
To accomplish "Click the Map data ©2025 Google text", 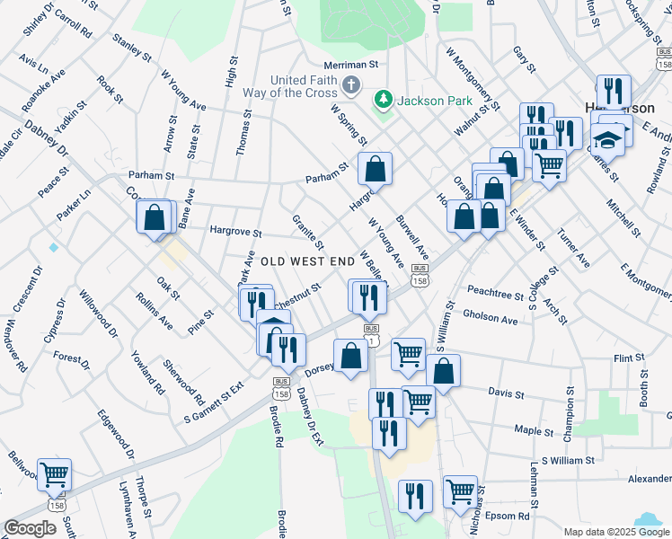I will (x=615, y=531).
